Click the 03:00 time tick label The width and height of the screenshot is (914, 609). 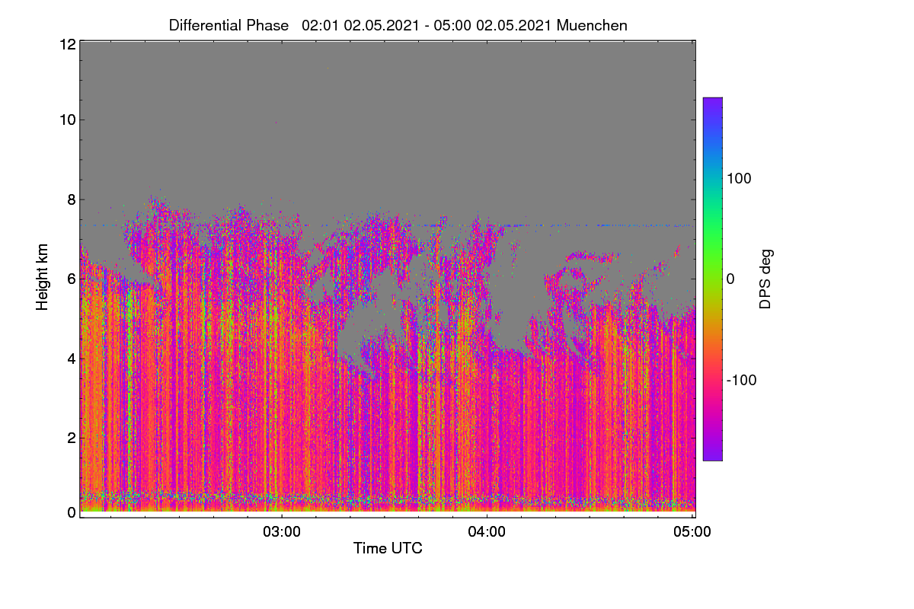pos(282,532)
